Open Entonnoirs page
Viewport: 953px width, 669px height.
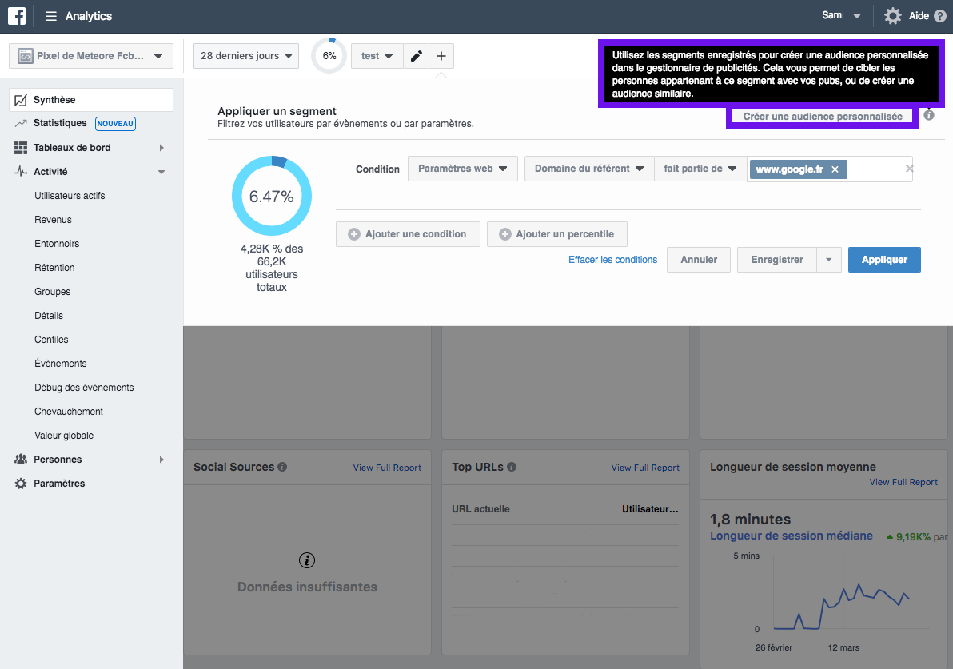[57, 244]
